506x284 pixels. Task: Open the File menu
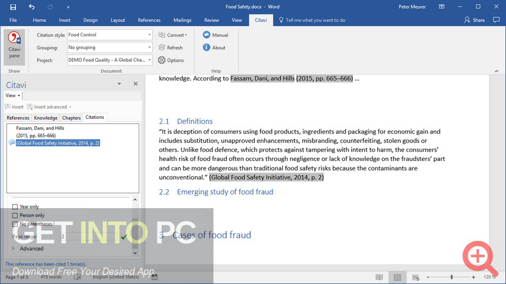pyautogui.click(x=13, y=20)
